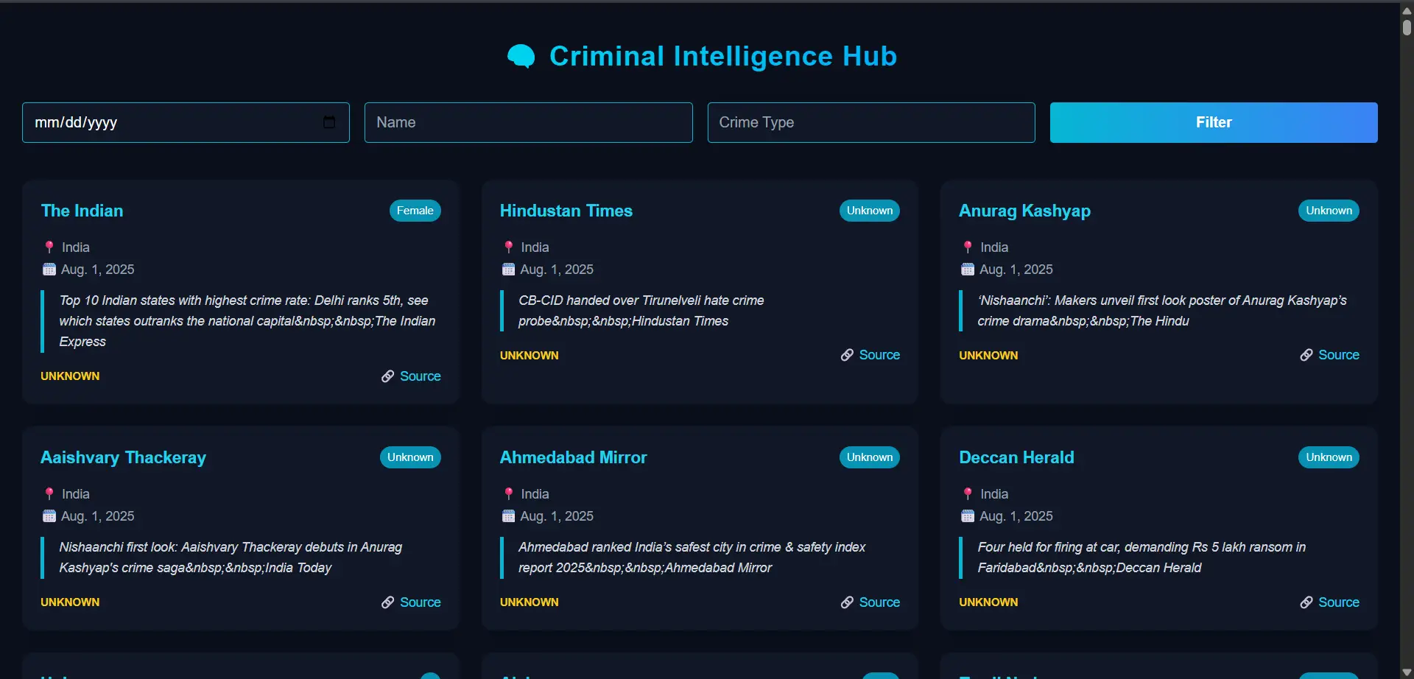This screenshot has height=679, width=1414.
Task: Click Female badge on The Indian card
Action: pos(415,211)
